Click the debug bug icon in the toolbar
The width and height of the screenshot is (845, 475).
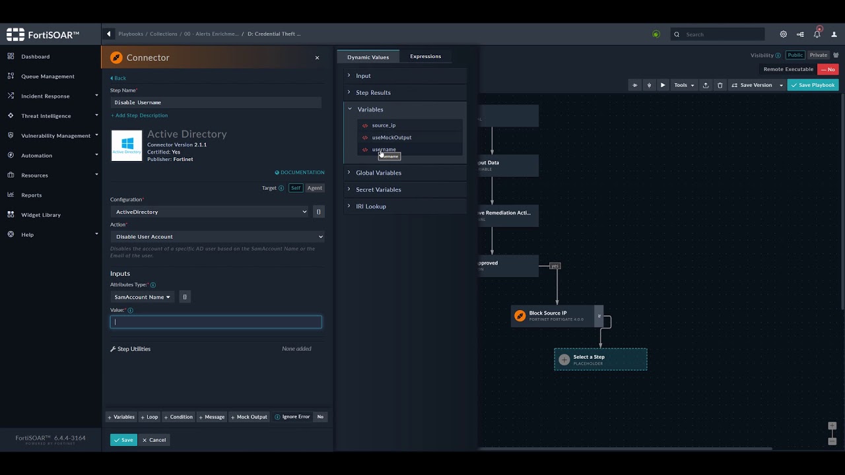[649, 85]
